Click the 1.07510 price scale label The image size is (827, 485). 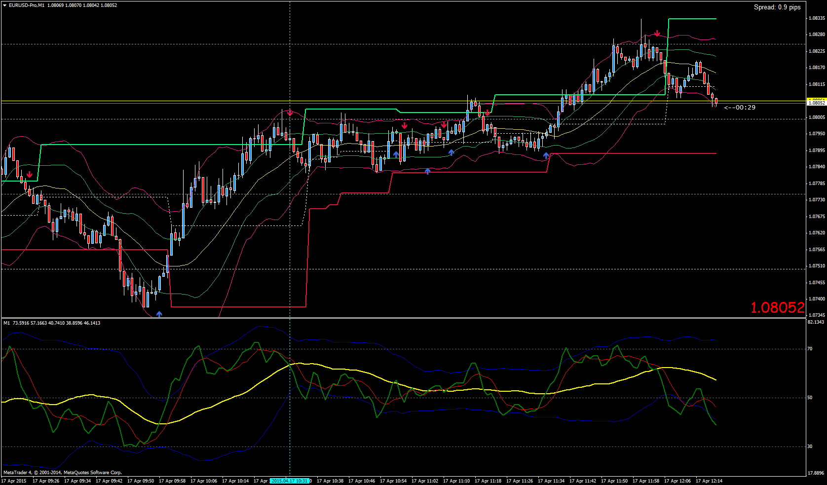817,266
